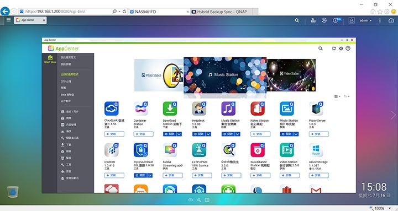Click the Music Station banner
Image resolution: width=398 pixels, height=211 pixels.
(x=225, y=75)
